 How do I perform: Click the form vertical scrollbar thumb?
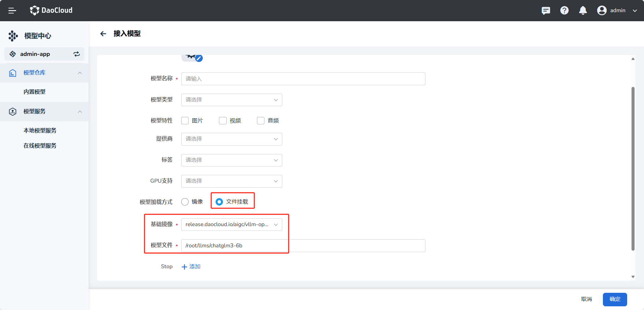(633, 168)
